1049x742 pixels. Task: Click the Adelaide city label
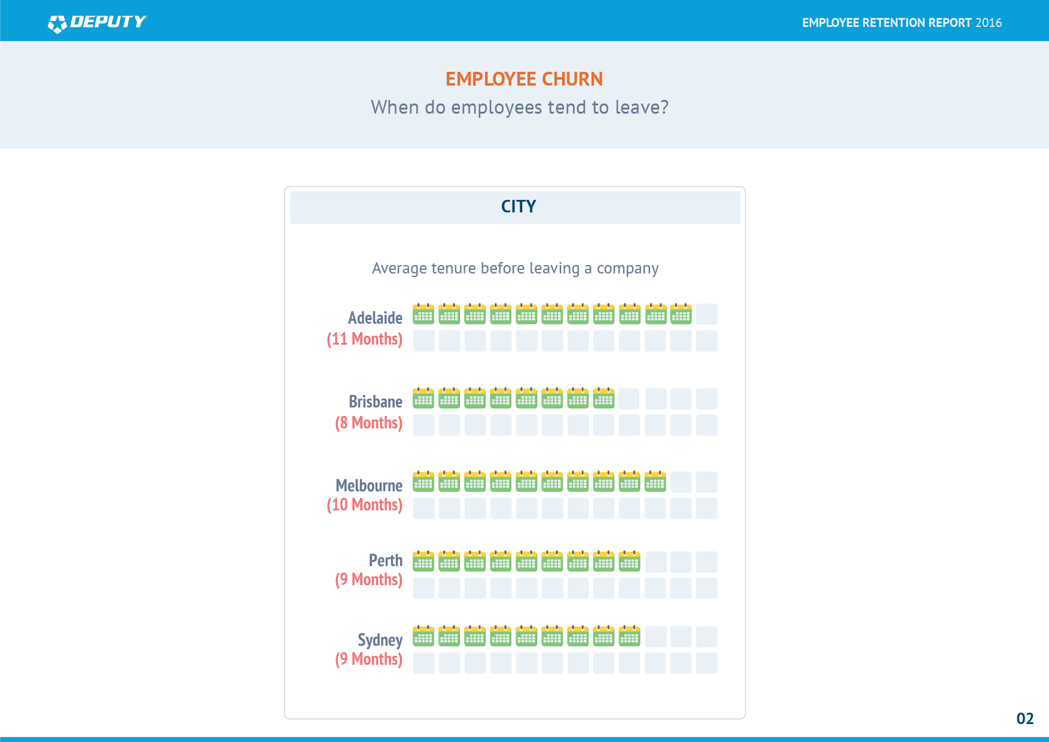coord(375,318)
